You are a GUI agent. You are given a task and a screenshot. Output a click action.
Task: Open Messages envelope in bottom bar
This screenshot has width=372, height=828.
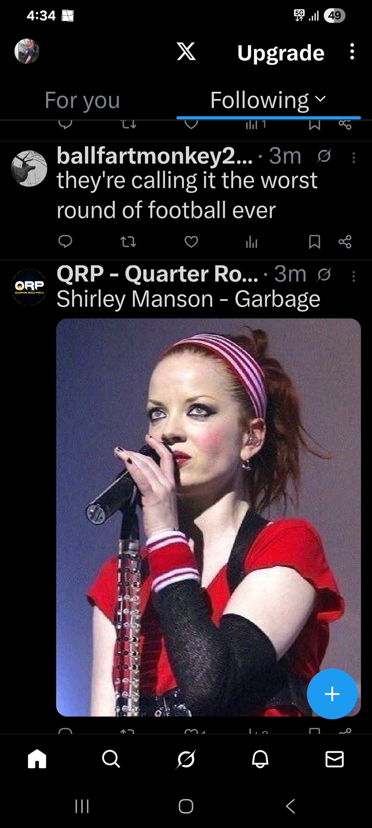334,759
